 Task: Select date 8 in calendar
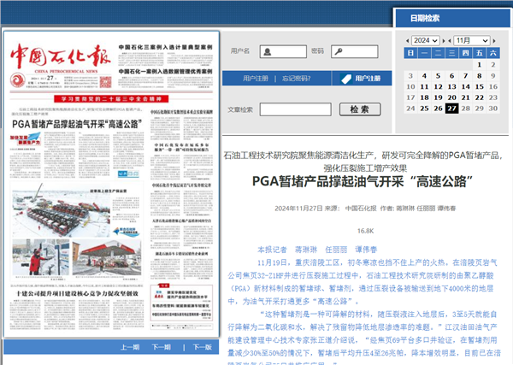pos(480,76)
